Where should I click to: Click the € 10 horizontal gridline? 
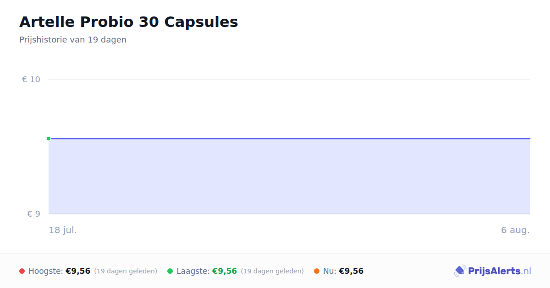coord(289,80)
